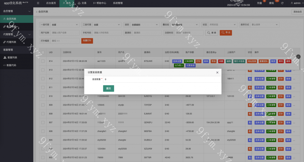The image size is (304, 162).
Task: Click the 注册时间 date field
Action: 189,33
